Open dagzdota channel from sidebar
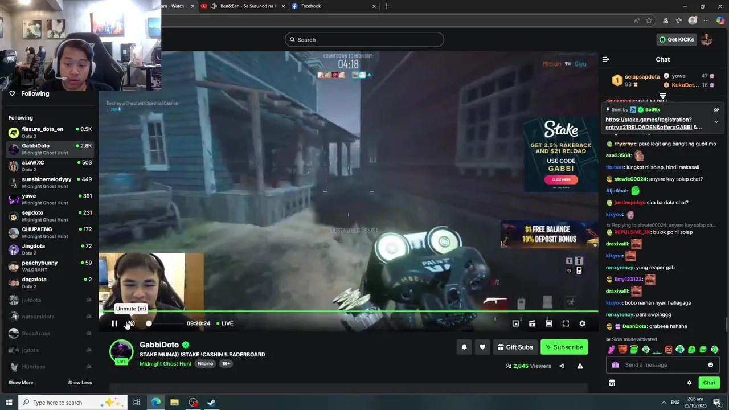The height and width of the screenshot is (410, 729). pos(50,282)
